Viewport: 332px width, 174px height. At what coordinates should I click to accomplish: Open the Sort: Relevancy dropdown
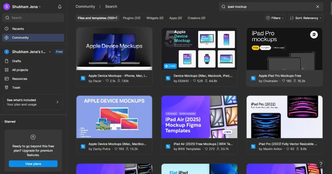pyautogui.click(x=305, y=18)
